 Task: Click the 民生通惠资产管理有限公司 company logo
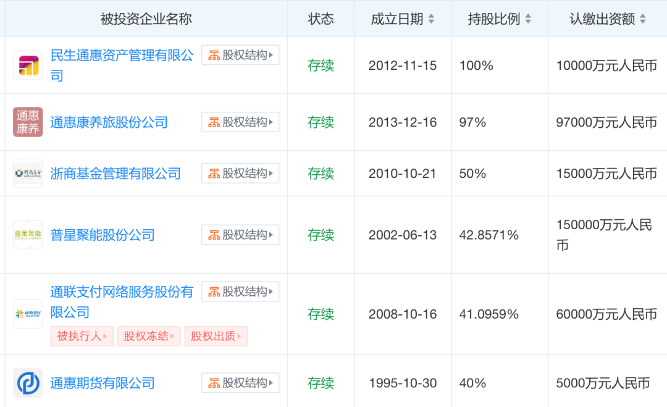28,65
